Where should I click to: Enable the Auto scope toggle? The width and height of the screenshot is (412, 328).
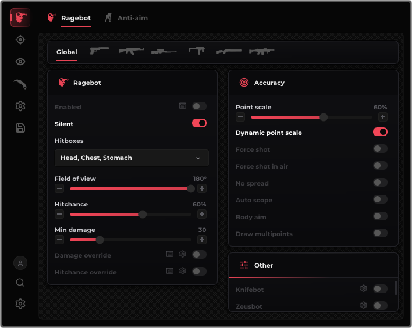[x=380, y=199]
